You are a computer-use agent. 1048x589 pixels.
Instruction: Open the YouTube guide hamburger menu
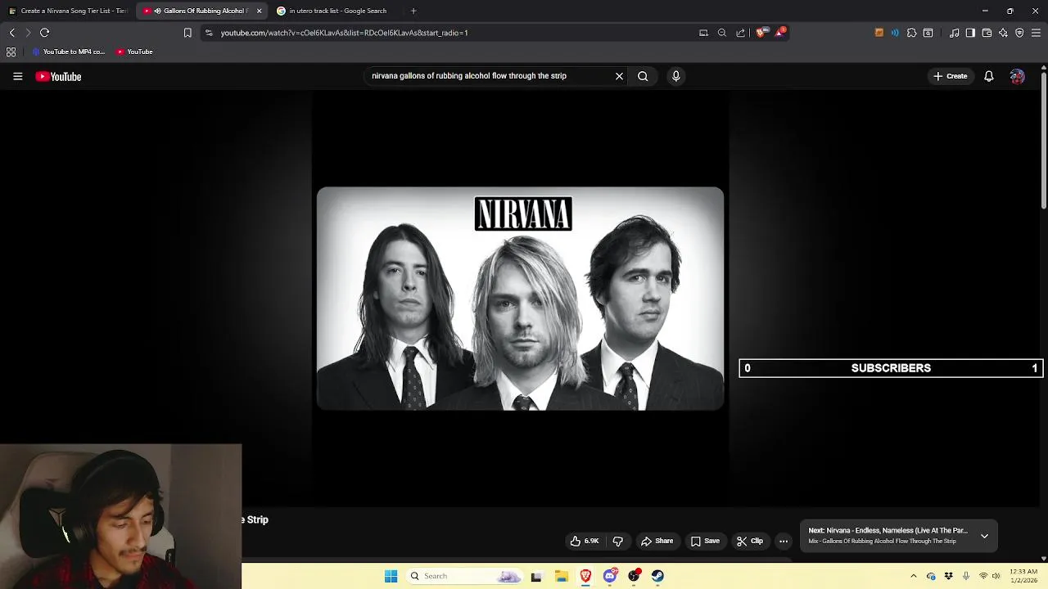click(17, 76)
